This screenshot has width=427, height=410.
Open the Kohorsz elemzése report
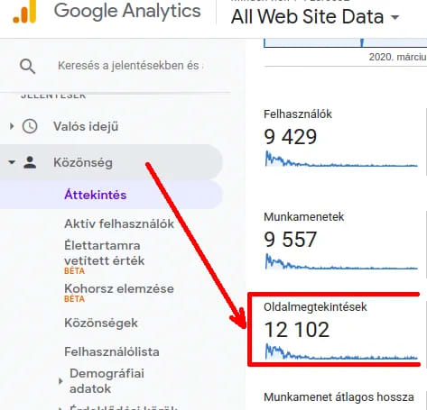coord(119,288)
